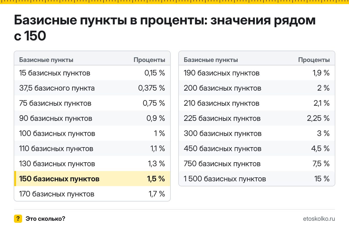Select "300 базисных пунктов" cell
The height and width of the screenshot is (228, 349).
[x=223, y=133]
